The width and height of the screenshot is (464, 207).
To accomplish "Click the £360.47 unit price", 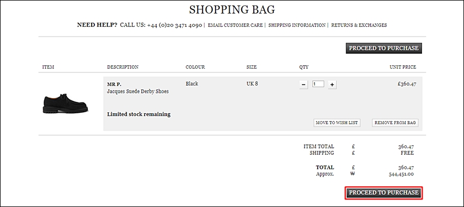I will pos(407,84).
